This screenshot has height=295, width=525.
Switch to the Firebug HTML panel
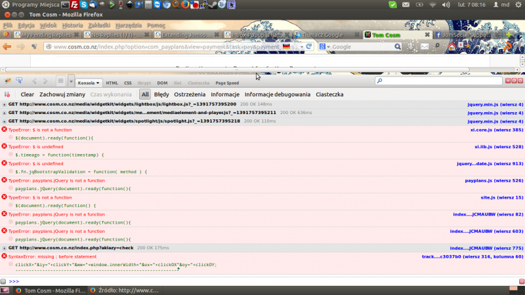[112, 83]
